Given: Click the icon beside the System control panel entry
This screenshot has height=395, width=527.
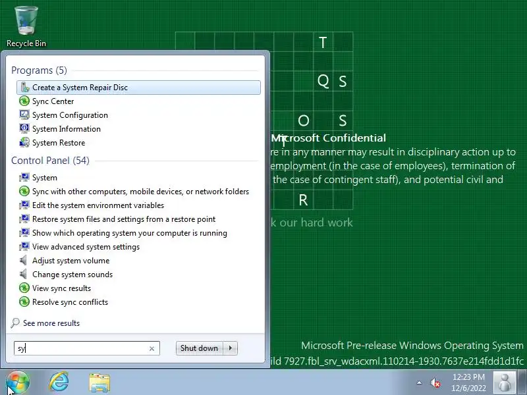Looking at the screenshot, I should click(24, 177).
